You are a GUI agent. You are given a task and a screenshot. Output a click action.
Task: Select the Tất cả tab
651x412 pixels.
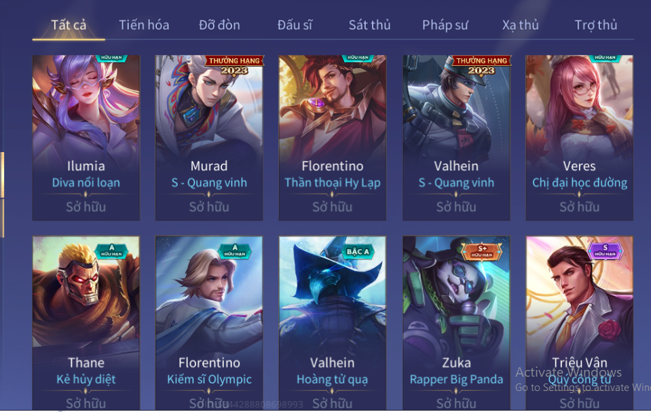point(69,25)
